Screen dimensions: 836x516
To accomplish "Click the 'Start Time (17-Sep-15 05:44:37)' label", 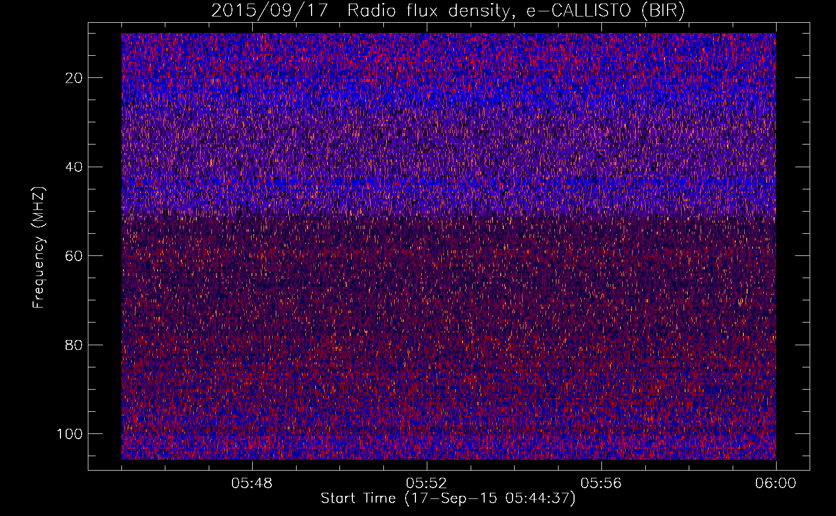I will click(448, 498).
